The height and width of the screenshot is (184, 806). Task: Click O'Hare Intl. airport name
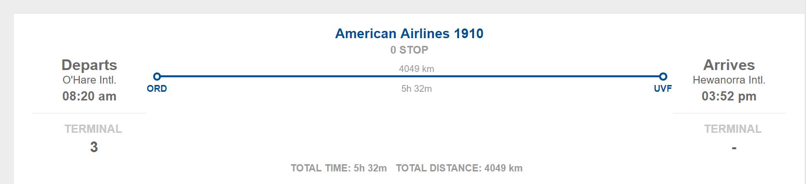click(x=89, y=80)
